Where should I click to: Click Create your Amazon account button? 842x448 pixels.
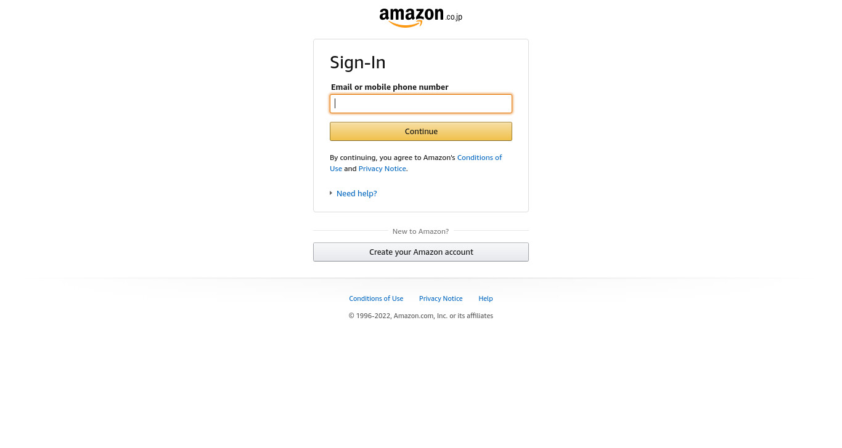(x=421, y=252)
